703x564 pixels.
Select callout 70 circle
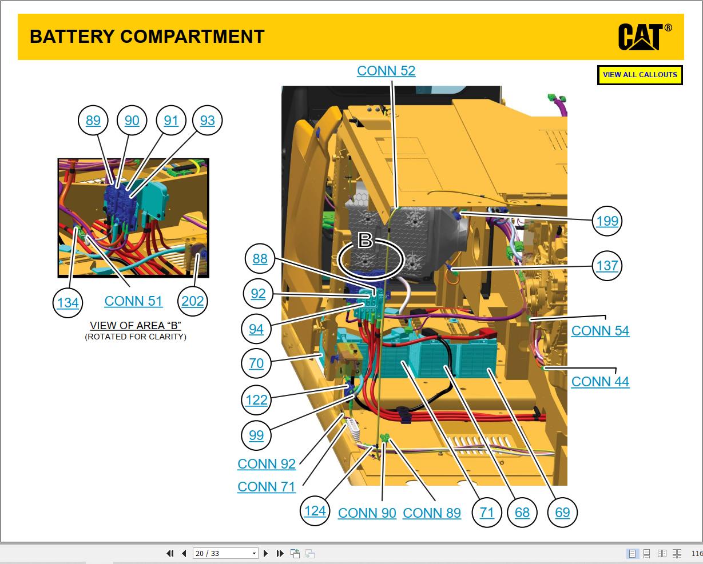tap(256, 363)
